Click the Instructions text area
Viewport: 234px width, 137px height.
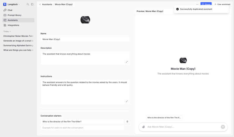click(x=85, y=92)
